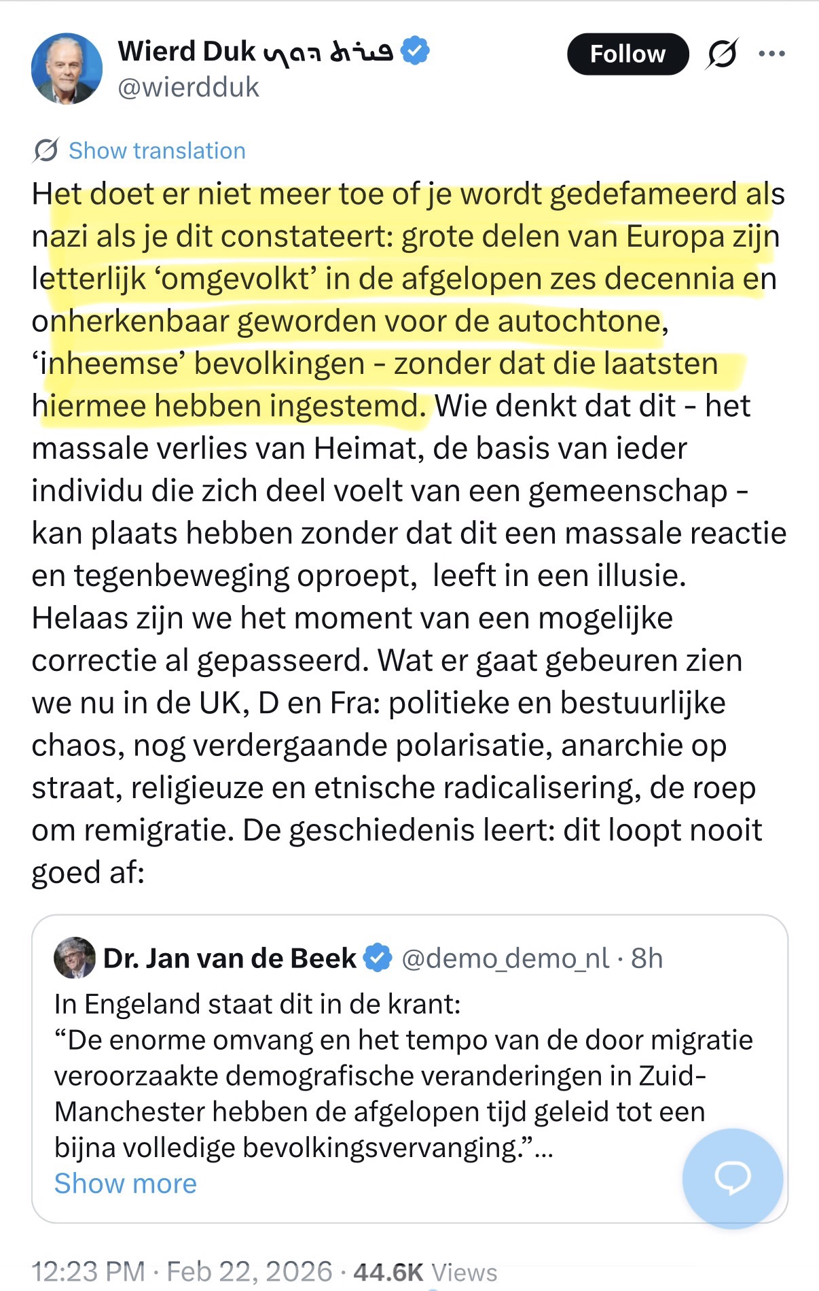Click the Grok icon beside Show translation
This screenshot has height=1291, width=819.
pos(45,150)
